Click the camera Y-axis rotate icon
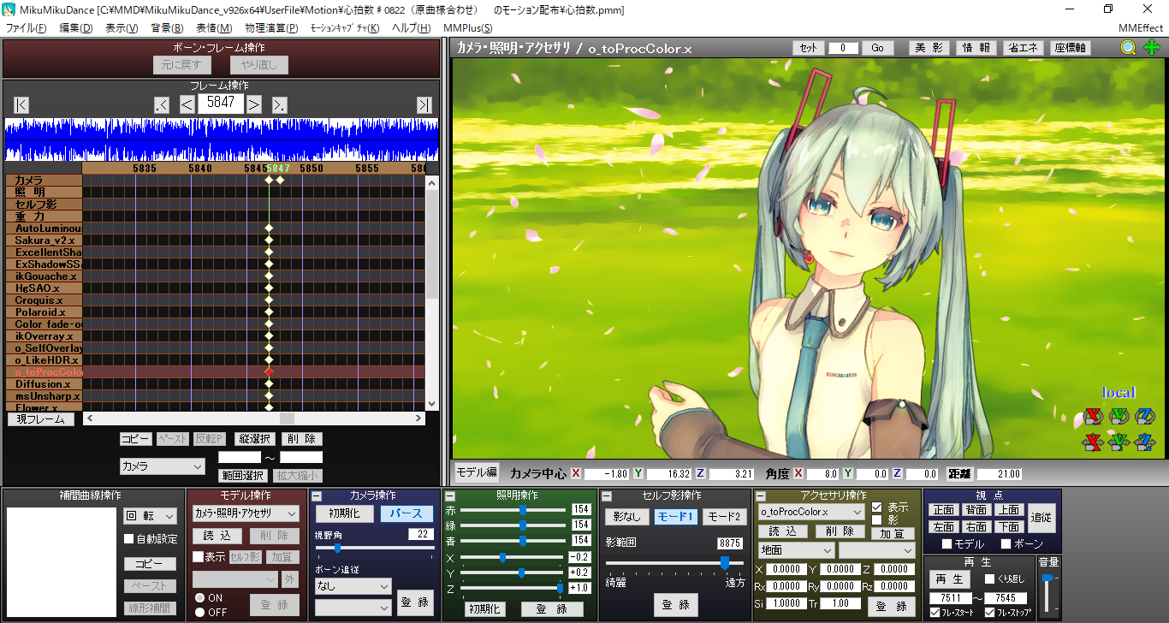 (x=1119, y=417)
